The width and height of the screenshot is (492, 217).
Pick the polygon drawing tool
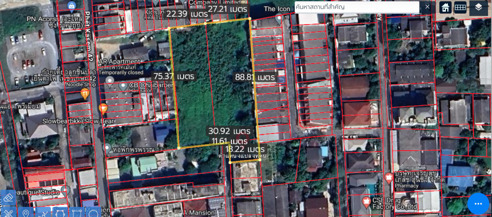(60, 213)
